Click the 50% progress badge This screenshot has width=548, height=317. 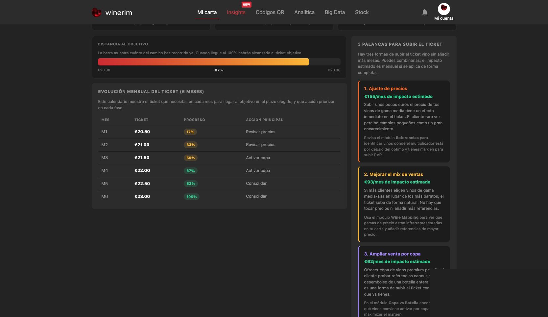191,158
